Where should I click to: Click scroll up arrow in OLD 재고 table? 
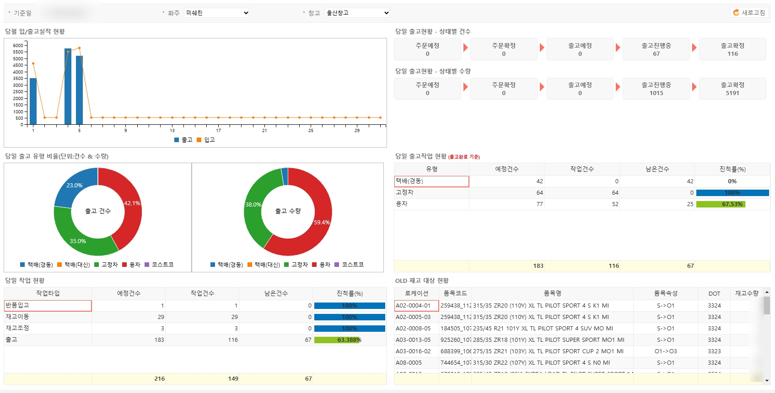pyautogui.click(x=767, y=292)
